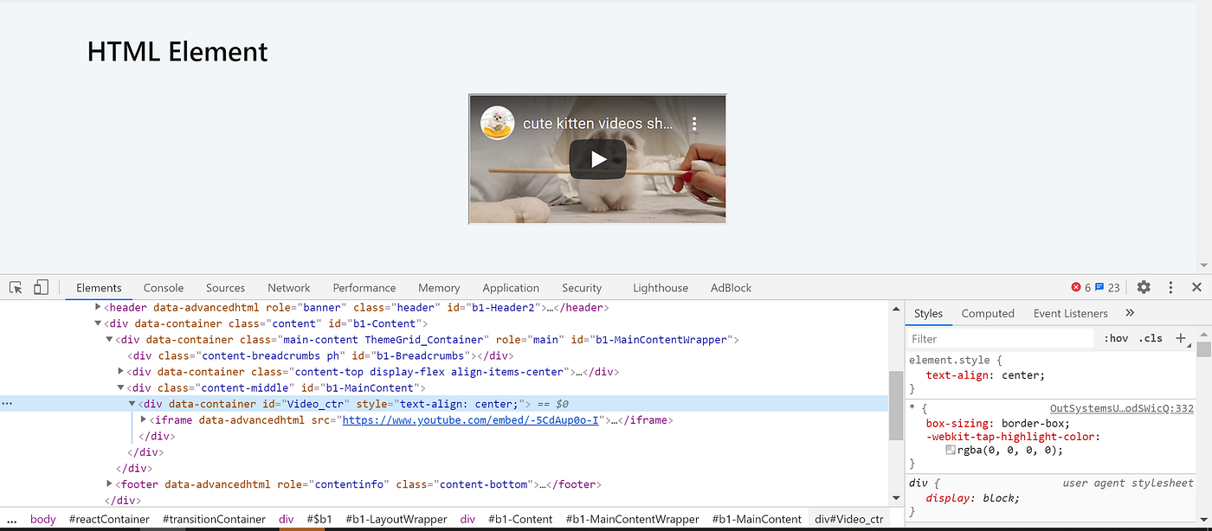Select the inspect element cursor icon

pos(15,285)
